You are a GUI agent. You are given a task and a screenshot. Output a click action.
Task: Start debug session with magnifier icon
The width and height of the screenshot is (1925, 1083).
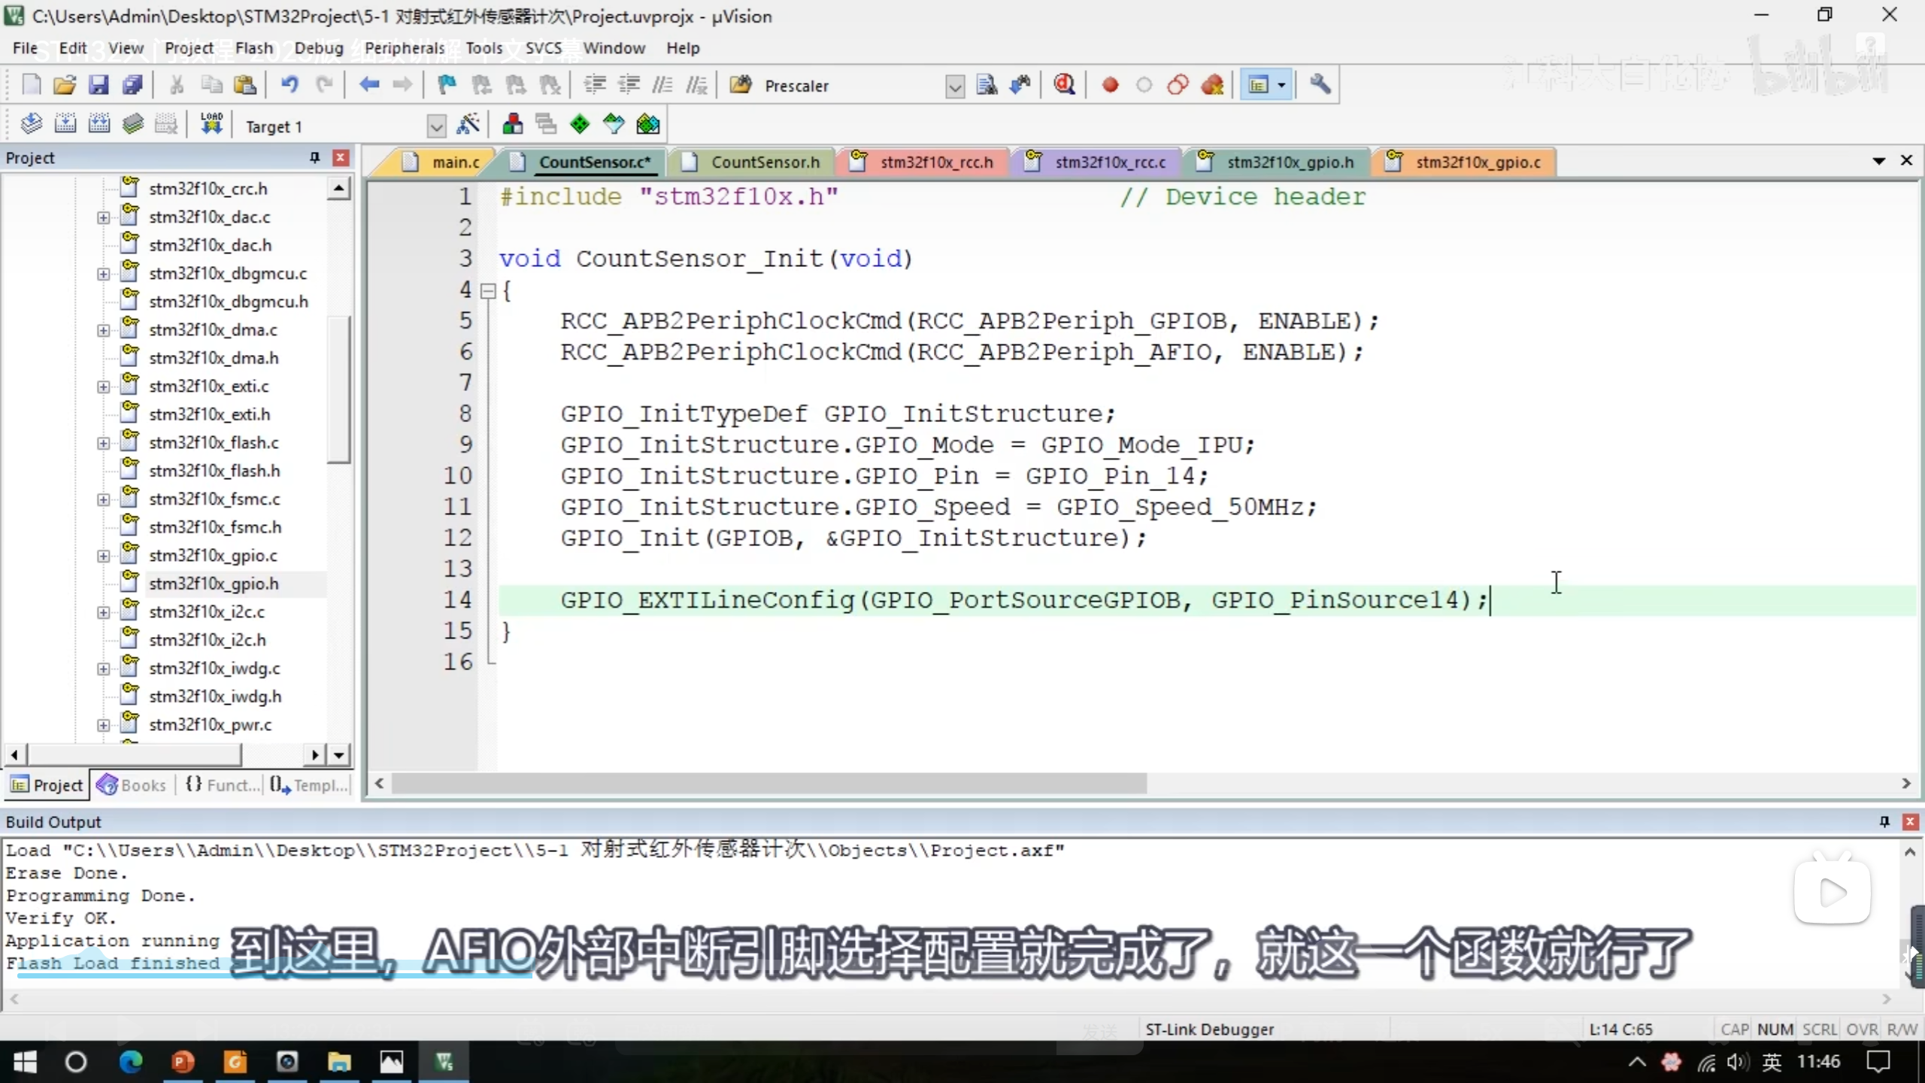click(x=1064, y=85)
